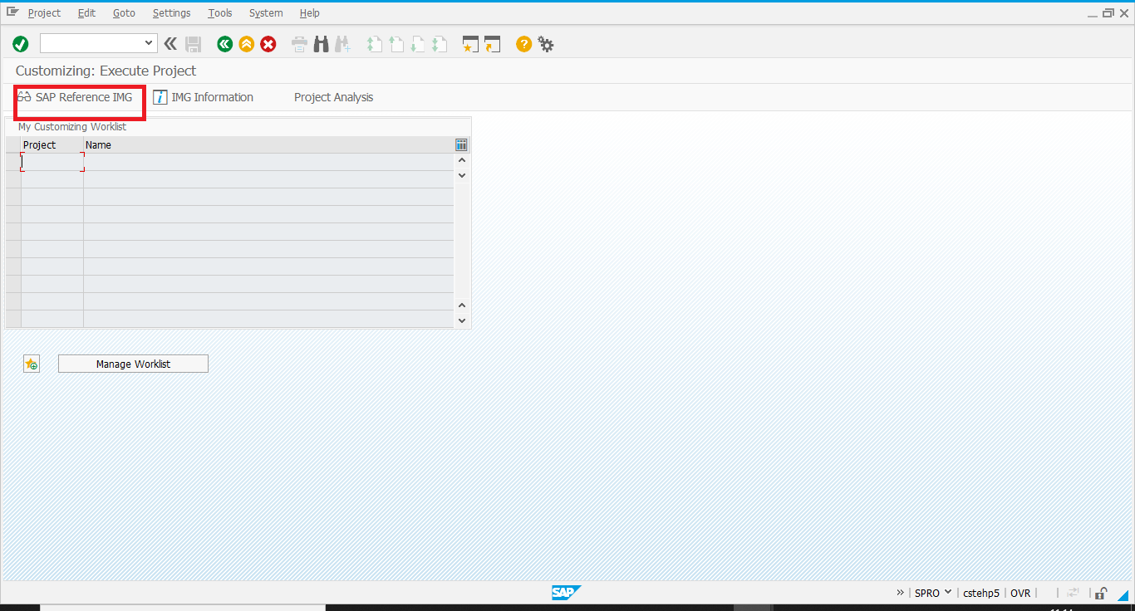Open the command field dropdown arrow
The image size is (1135, 611).
point(150,43)
